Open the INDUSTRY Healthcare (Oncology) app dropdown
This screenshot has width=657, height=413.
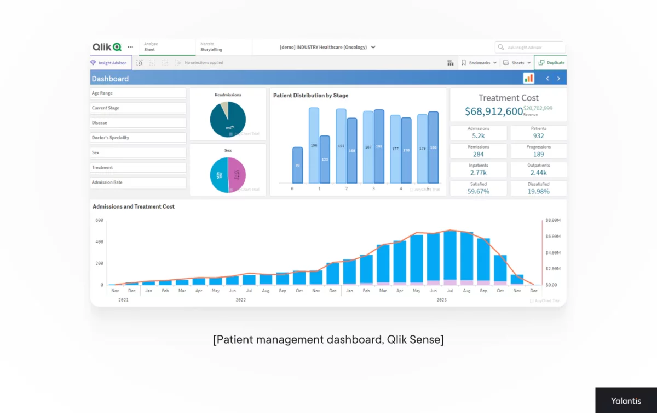pyautogui.click(x=327, y=47)
